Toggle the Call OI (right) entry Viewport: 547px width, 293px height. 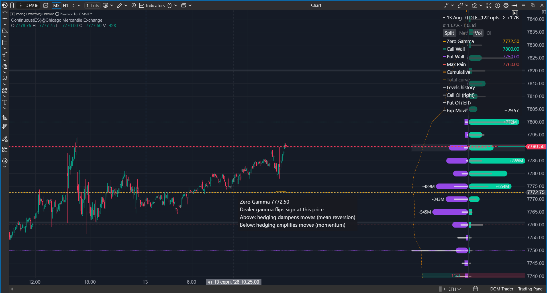(x=459, y=95)
